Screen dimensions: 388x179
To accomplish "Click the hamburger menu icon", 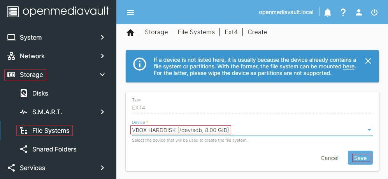I will tap(130, 12).
